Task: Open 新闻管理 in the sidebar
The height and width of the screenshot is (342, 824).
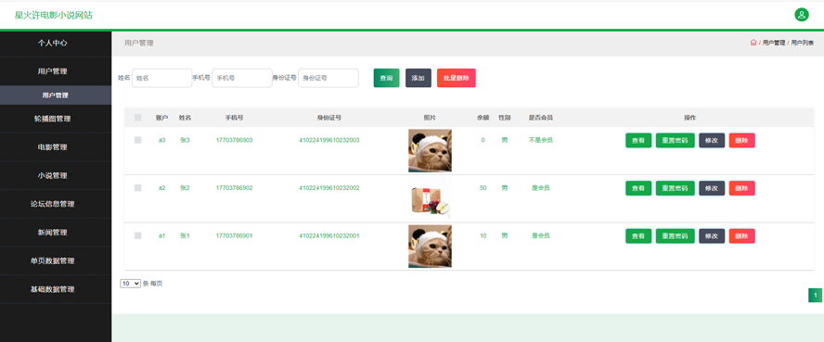Action: coord(53,233)
